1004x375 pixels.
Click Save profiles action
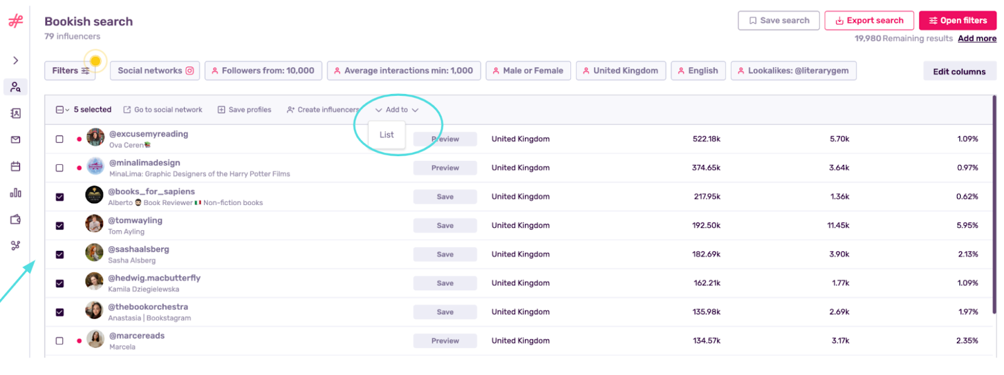point(245,110)
